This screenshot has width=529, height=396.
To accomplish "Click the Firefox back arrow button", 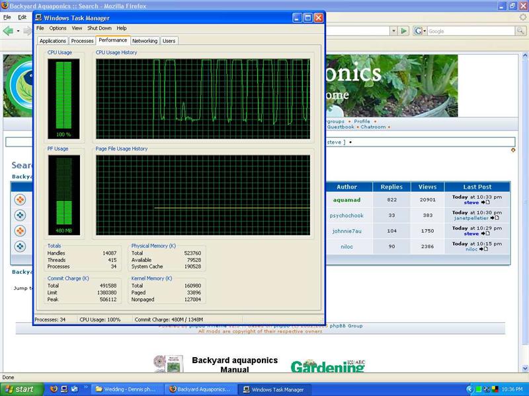I will (x=9, y=31).
